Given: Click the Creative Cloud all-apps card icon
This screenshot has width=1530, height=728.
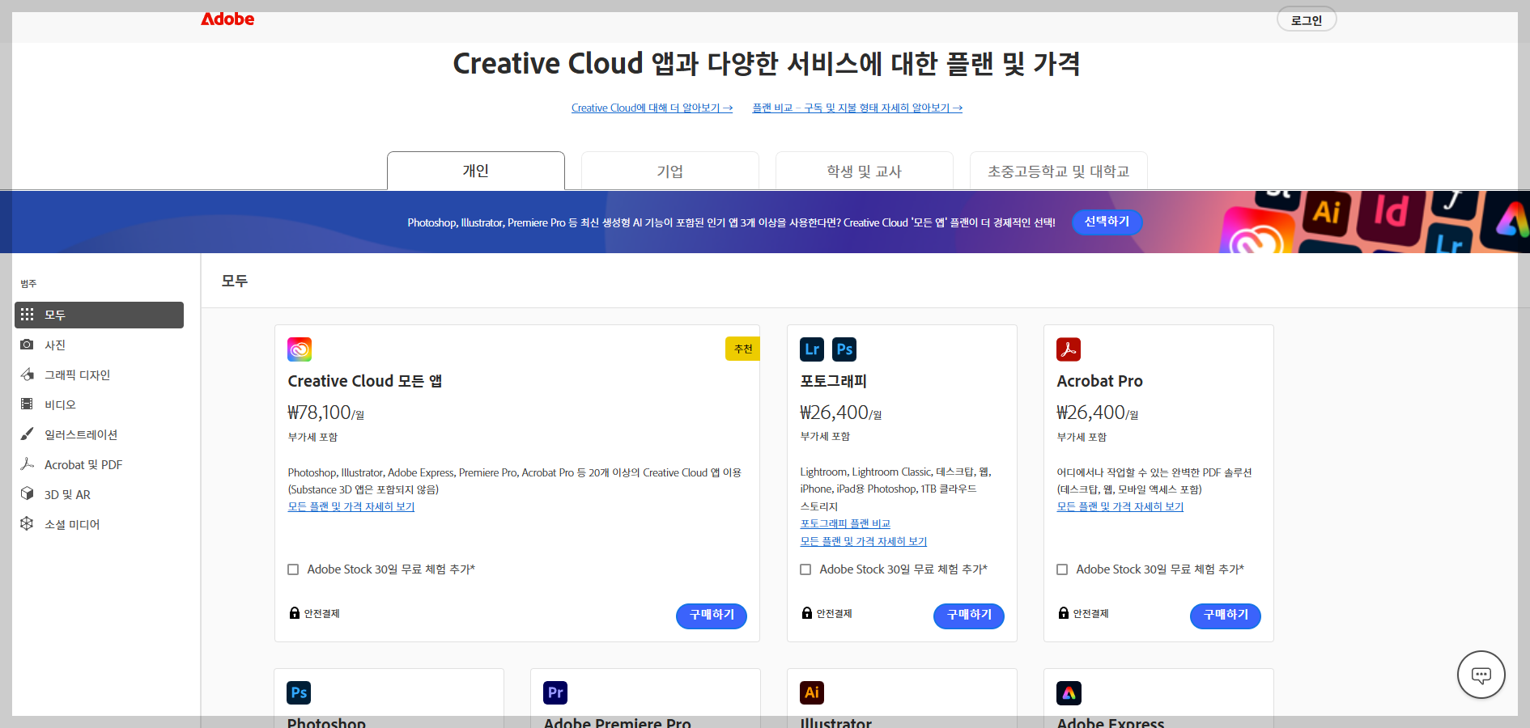Looking at the screenshot, I should (x=300, y=349).
